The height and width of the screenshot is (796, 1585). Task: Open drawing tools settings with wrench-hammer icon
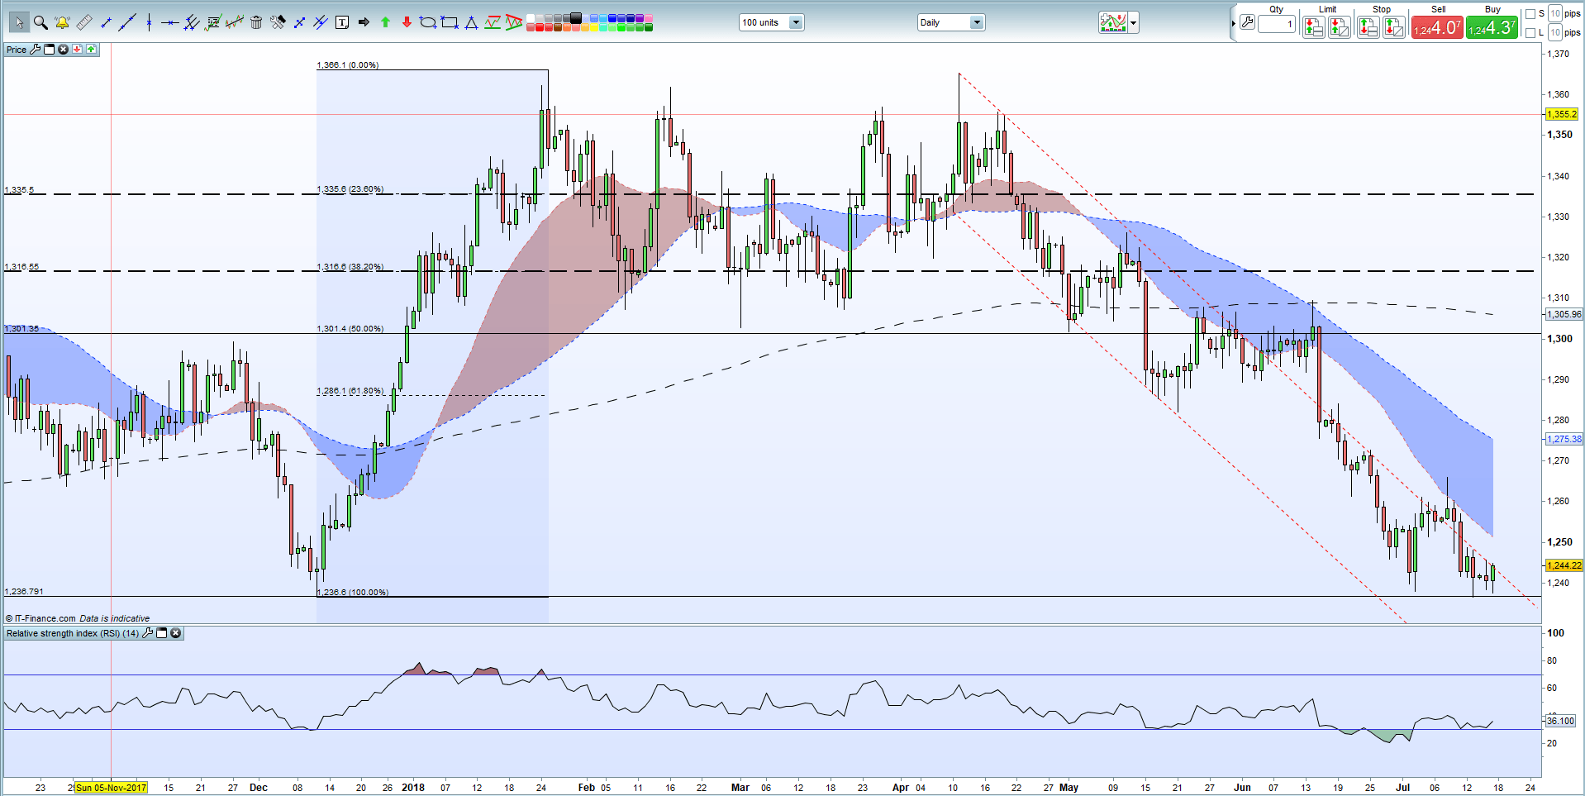tap(278, 22)
